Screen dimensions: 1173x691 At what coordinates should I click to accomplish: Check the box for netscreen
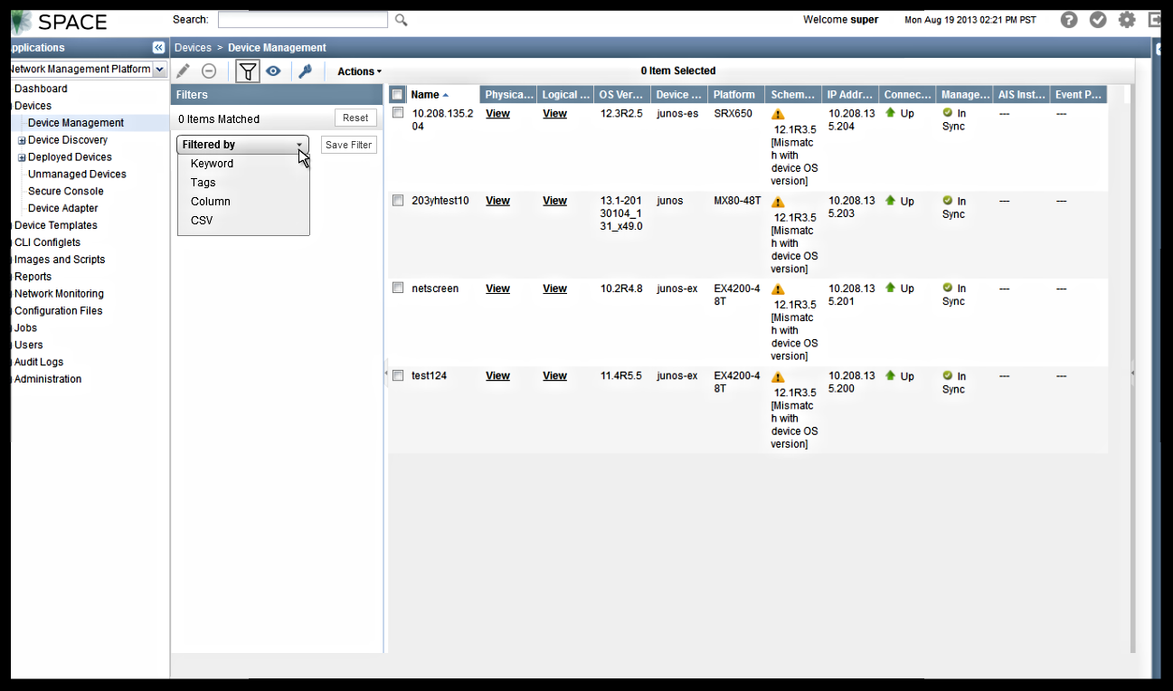coord(398,288)
